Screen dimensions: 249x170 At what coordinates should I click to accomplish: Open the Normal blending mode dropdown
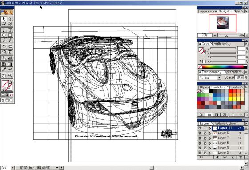tap(210, 78)
